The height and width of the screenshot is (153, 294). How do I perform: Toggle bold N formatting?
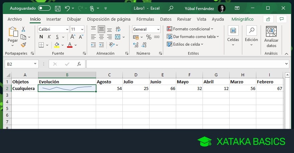41,37
